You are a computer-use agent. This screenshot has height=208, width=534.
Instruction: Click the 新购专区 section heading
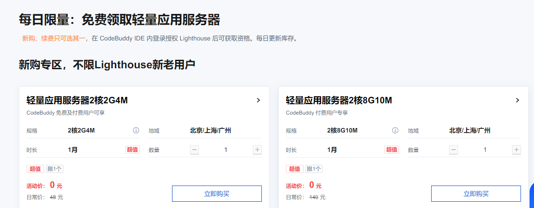point(107,65)
